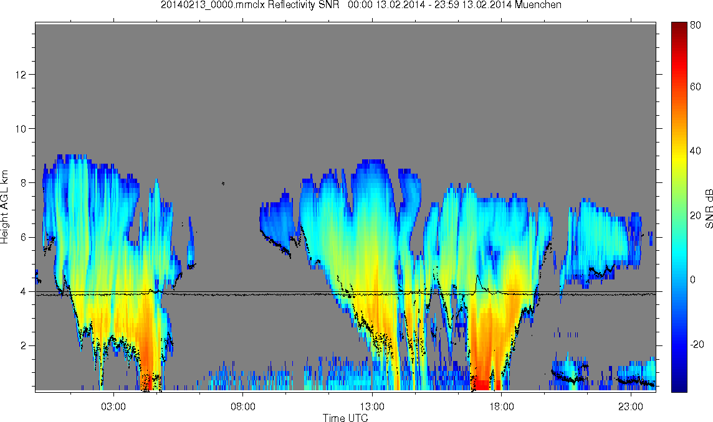
Task: Click the 23:00 time tick label
Action: [x=631, y=406]
